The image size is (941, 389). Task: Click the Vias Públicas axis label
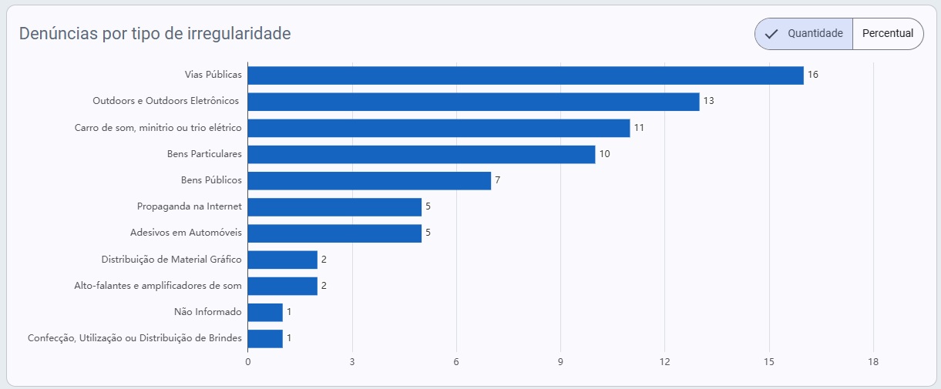click(213, 75)
